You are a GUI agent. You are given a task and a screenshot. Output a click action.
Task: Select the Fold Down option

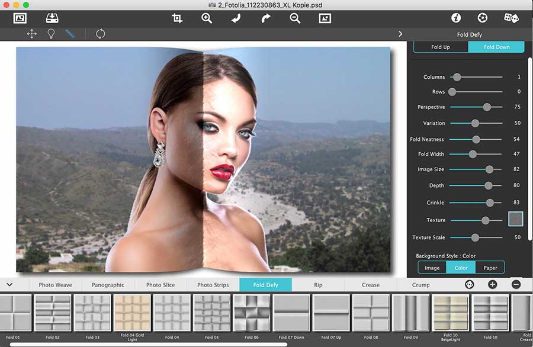pyautogui.click(x=496, y=47)
